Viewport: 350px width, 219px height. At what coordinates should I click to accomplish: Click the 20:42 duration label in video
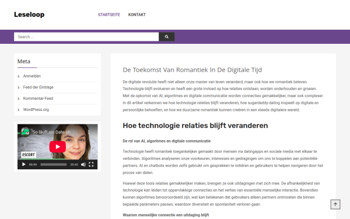tap(74, 165)
